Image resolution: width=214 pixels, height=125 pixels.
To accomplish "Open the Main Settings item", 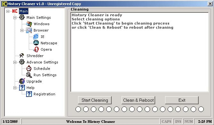I will (39, 18).
